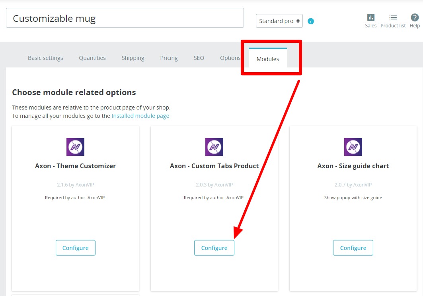This screenshot has height=296, width=423.
Task: Open the Pricing tab
Action: pyautogui.click(x=169, y=58)
